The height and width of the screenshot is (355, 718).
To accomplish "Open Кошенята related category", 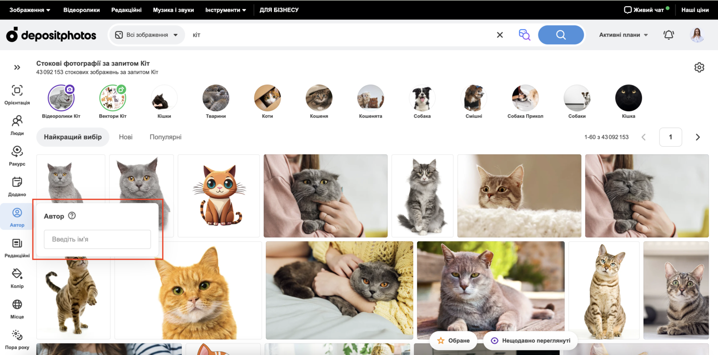I will 371,102.
